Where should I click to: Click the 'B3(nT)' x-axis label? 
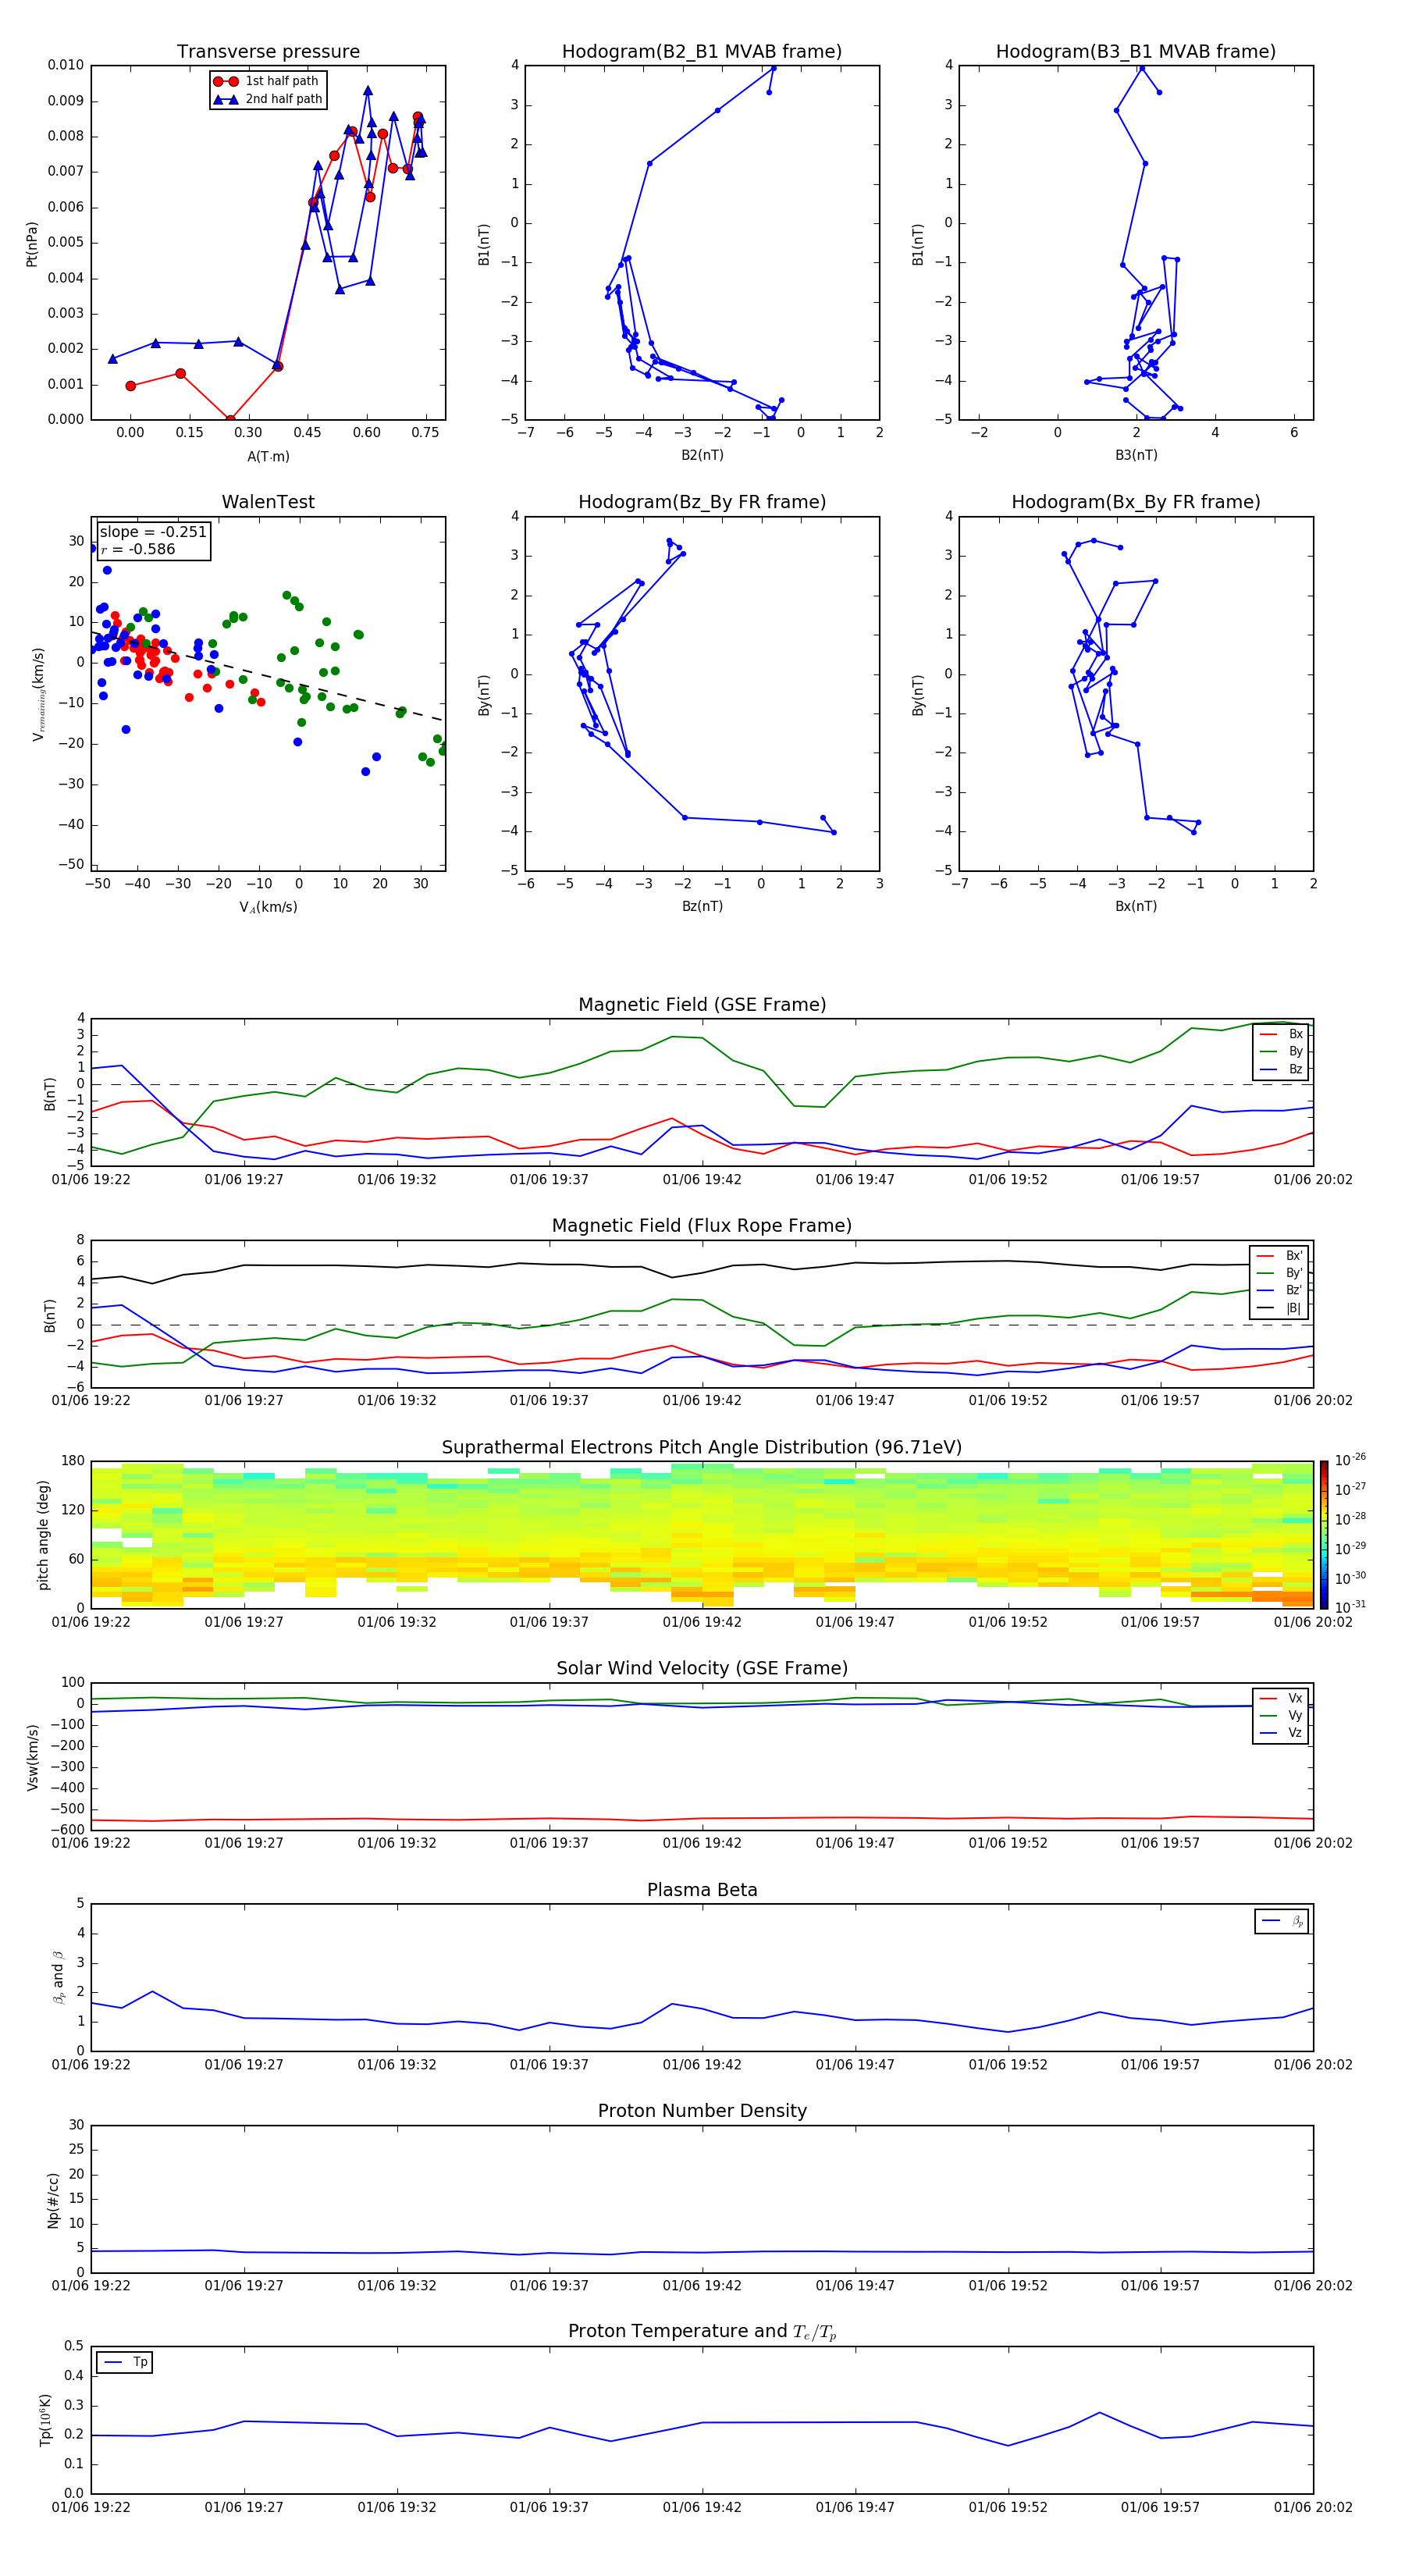tap(1136, 455)
